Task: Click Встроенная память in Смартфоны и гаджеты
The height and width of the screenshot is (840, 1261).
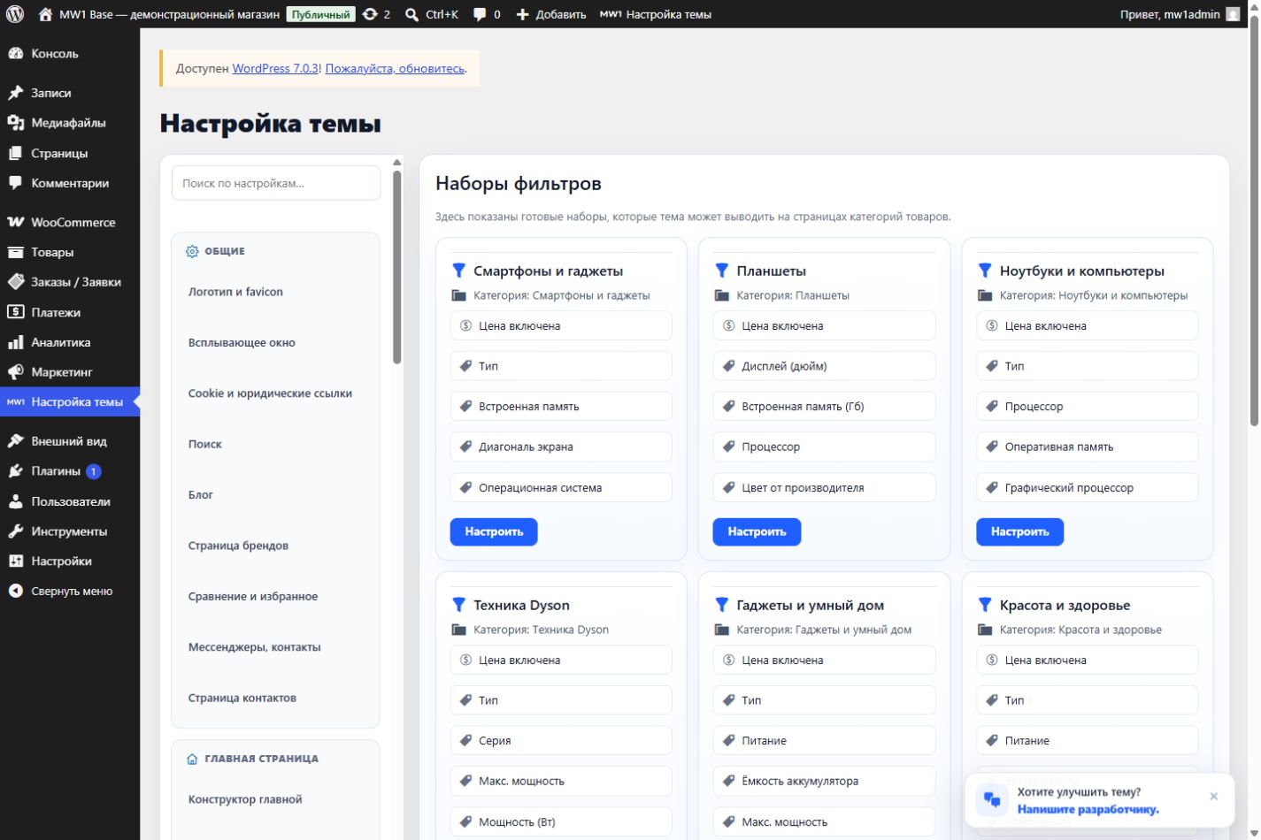Action: tap(561, 407)
